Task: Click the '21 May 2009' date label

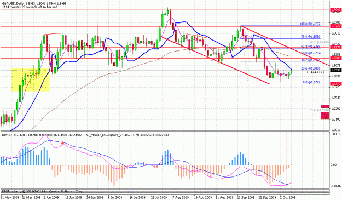Action: [x=31, y=197]
